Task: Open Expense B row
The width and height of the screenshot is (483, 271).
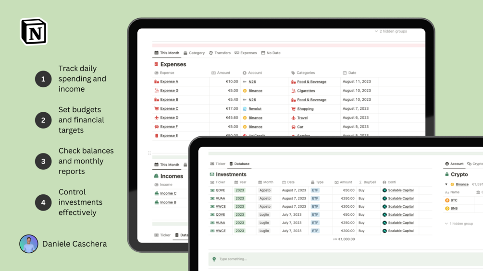Action: coord(169,100)
